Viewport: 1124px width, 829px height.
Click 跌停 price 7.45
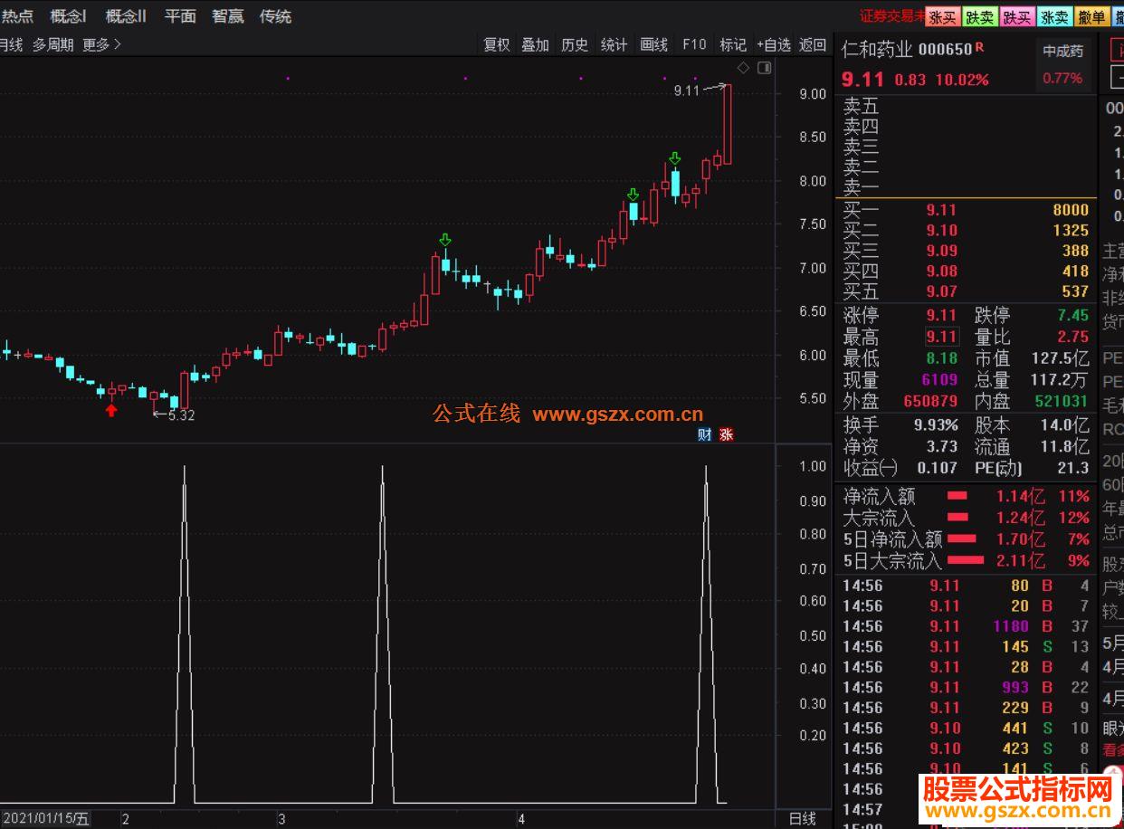(1073, 316)
